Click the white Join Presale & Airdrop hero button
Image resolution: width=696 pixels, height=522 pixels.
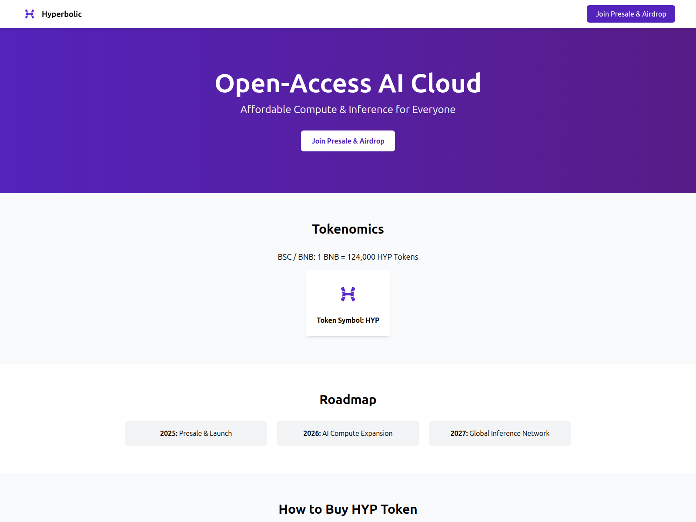(x=348, y=141)
